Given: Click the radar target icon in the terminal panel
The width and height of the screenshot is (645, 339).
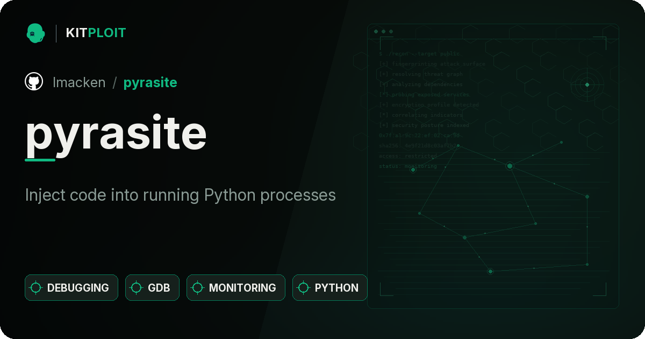Looking at the screenshot, I should [587, 84].
